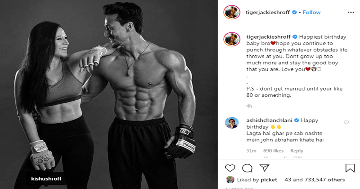Open three-dot more options menu
360x189 pixels.
point(351,13)
